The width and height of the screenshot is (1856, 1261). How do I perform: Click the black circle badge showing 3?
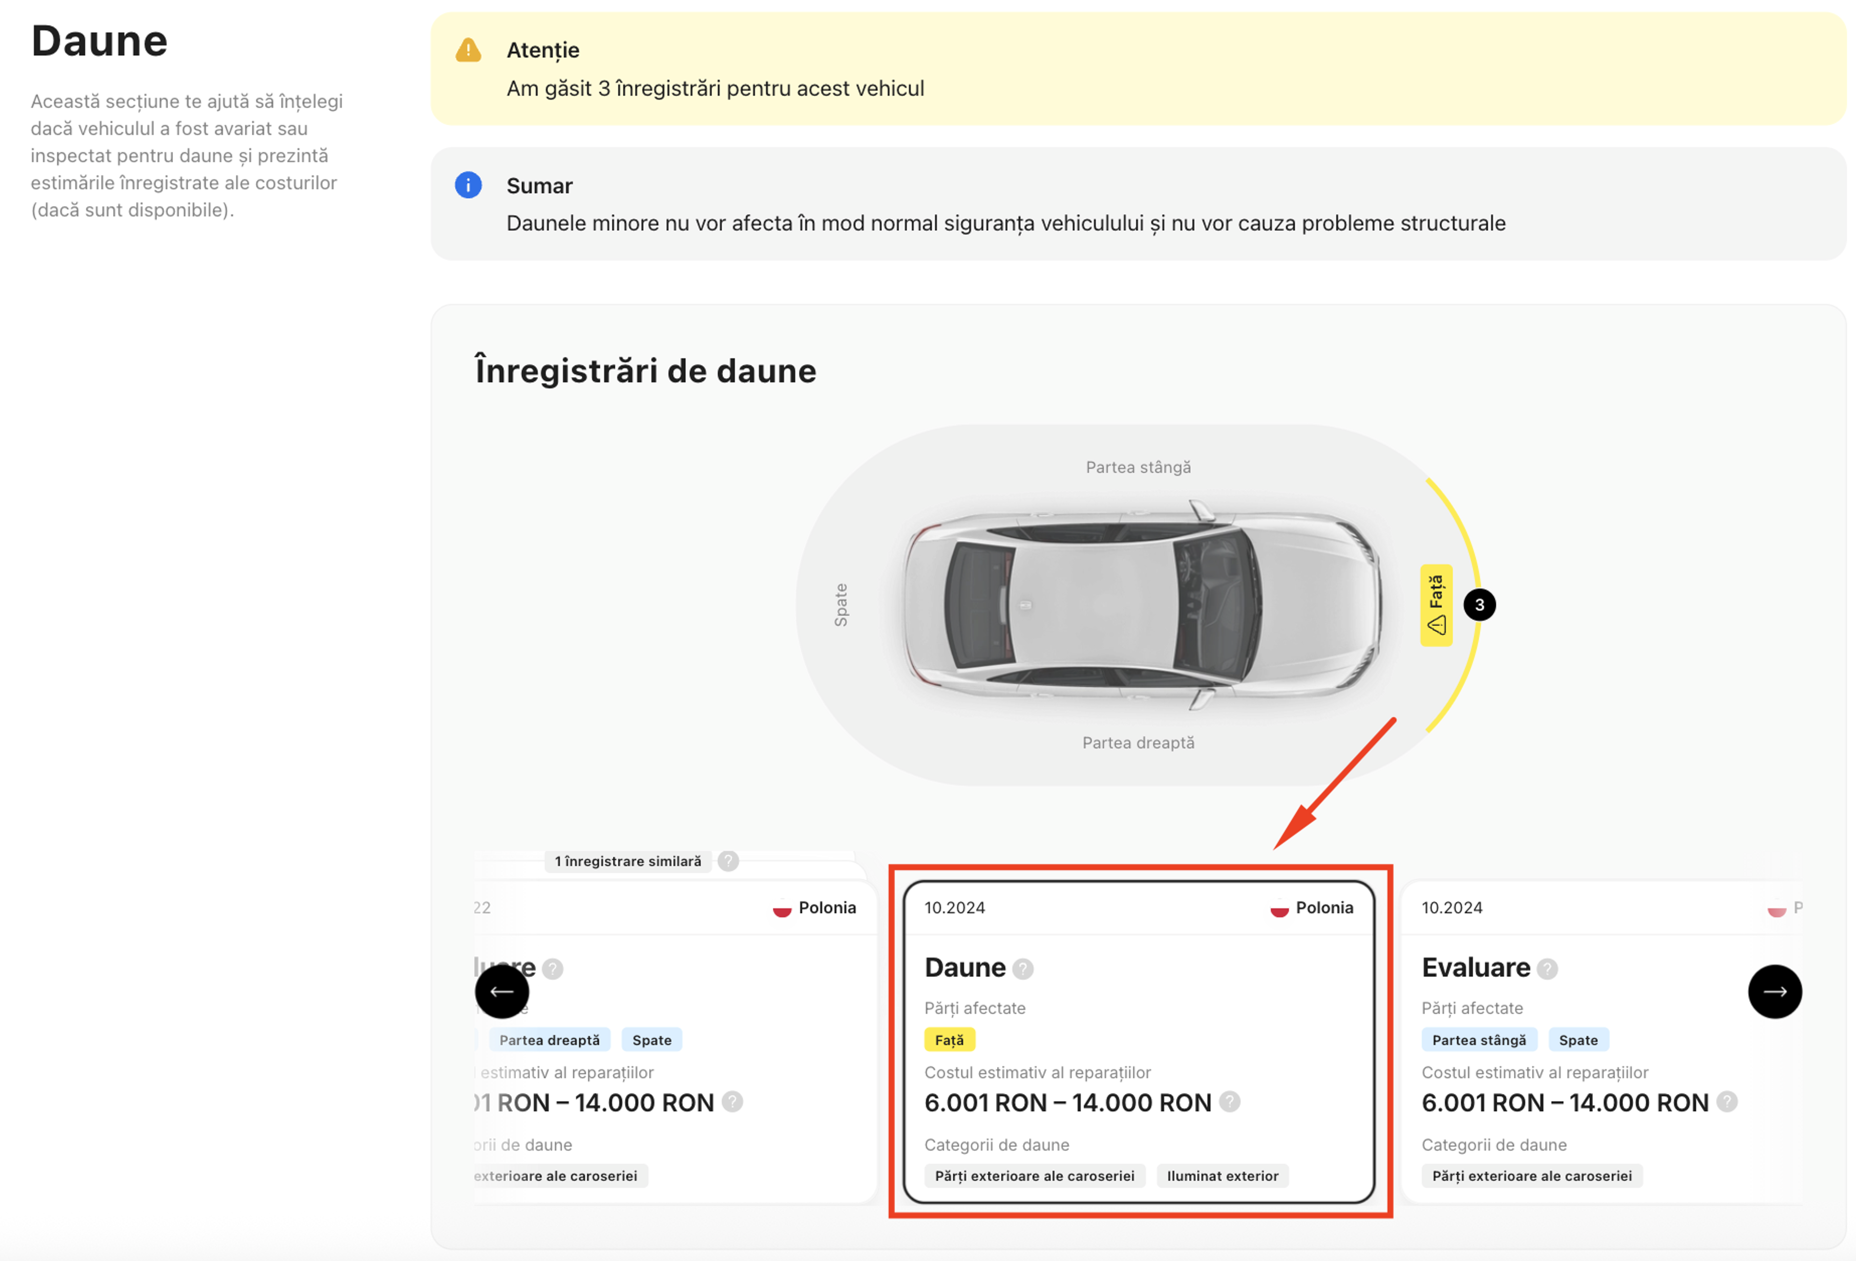[1479, 605]
